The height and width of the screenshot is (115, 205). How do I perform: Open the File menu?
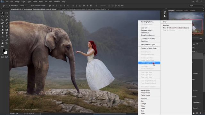7,2
